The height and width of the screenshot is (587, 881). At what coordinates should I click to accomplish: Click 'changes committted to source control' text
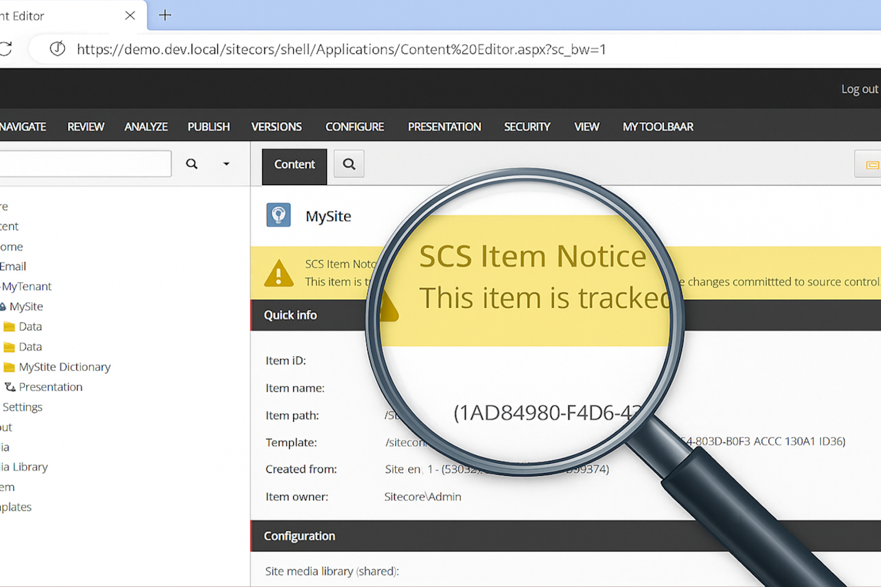pos(784,282)
